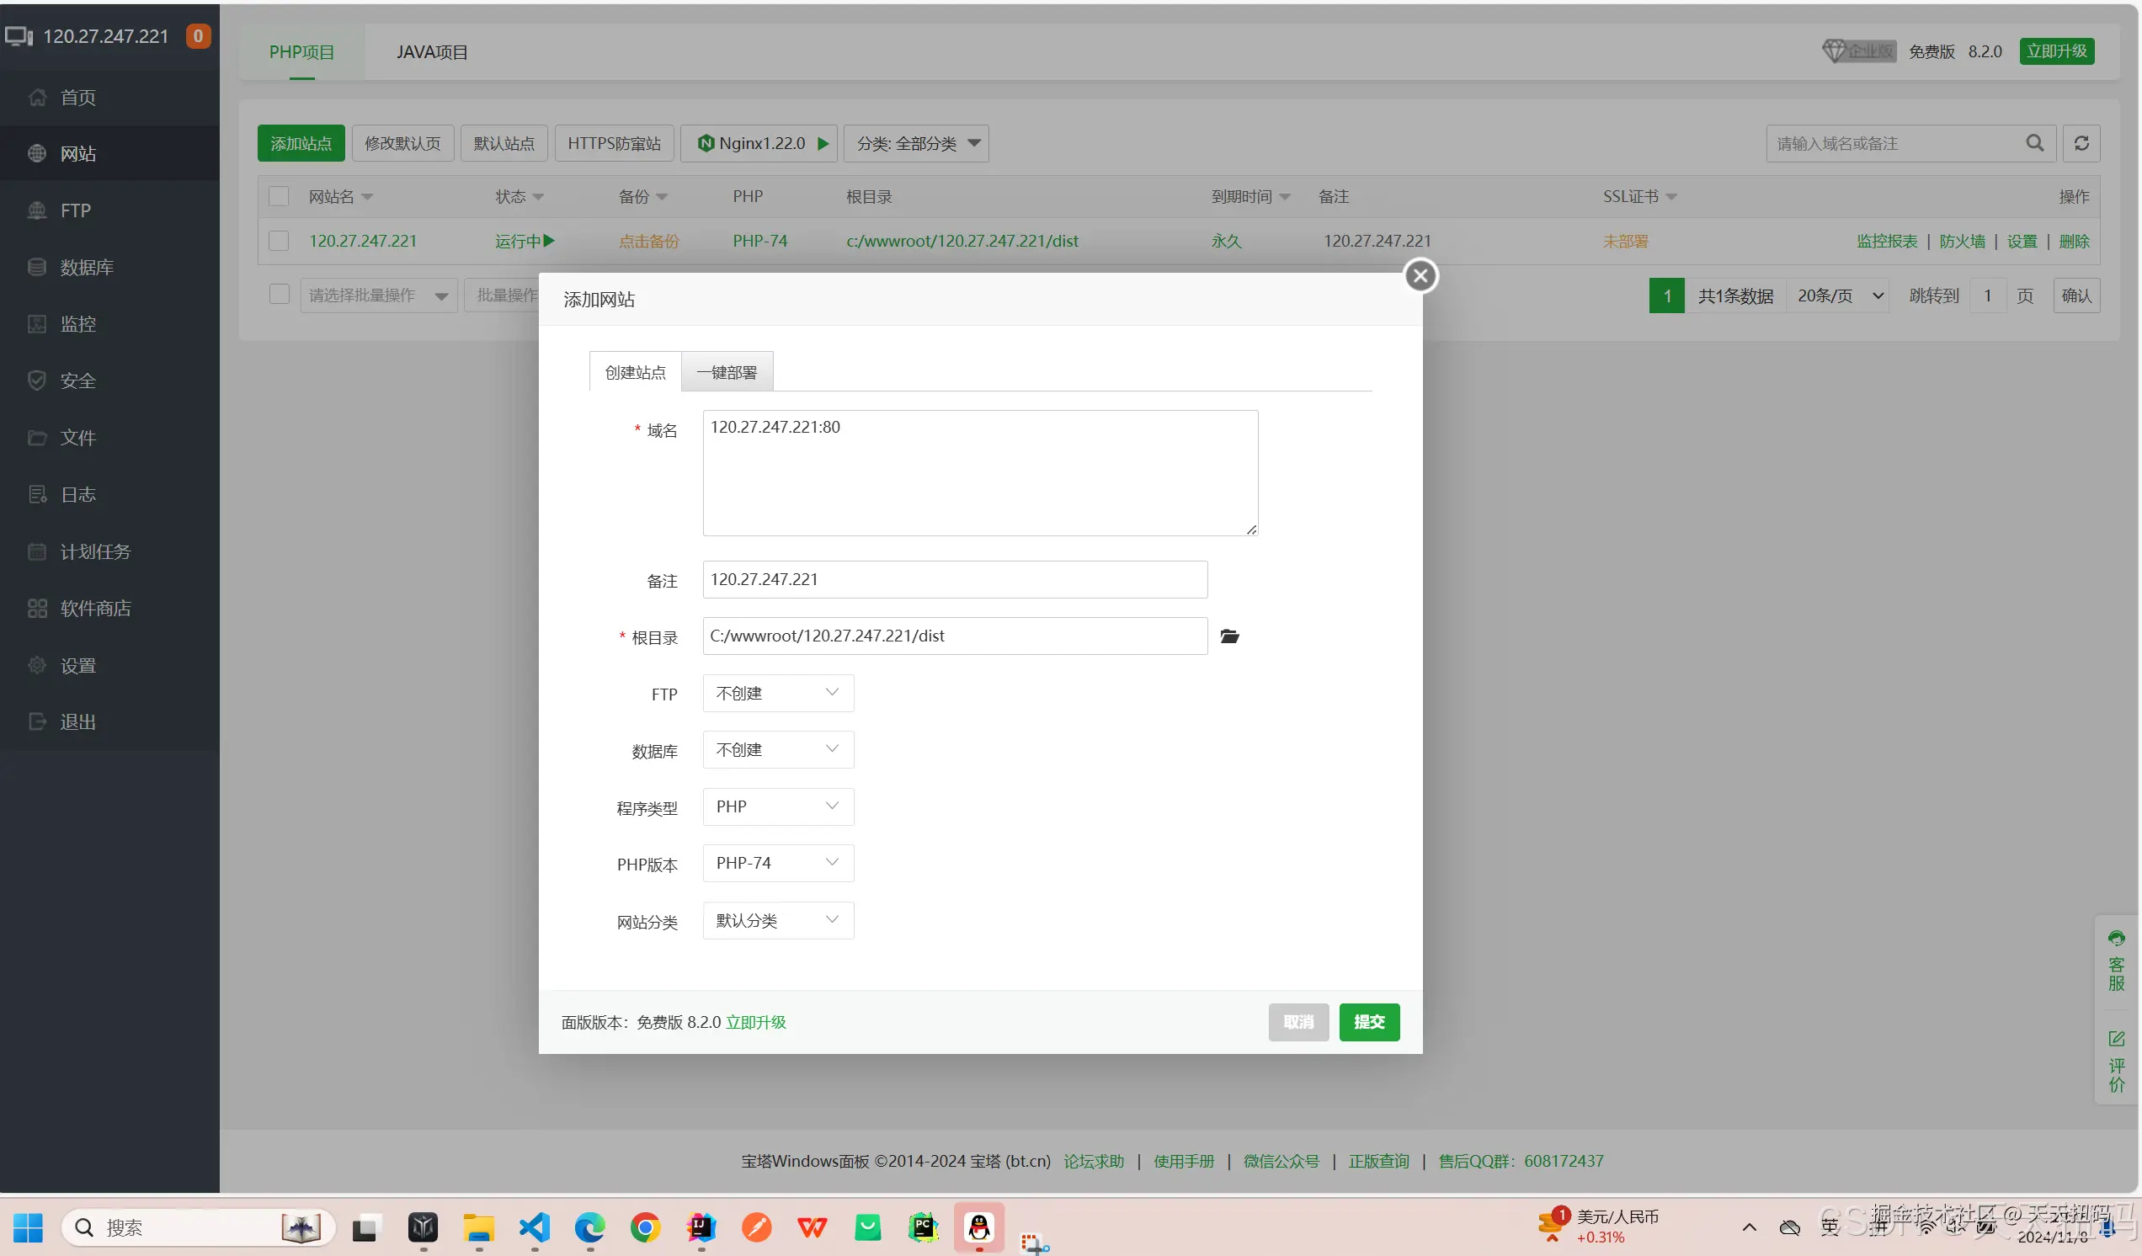Image resolution: width=2142 pixels, height=1256 pixels.
Task: Close the 添加网站 dialog with X icon
Action: tap(1420, 275)
